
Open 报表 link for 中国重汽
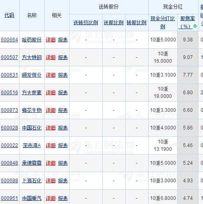click(x=63, y=198)
